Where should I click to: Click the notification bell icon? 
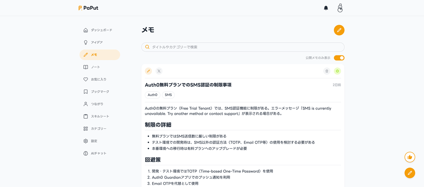click(326, 8)
